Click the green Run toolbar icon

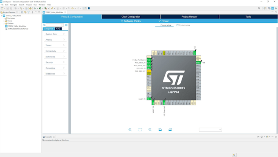40,8
